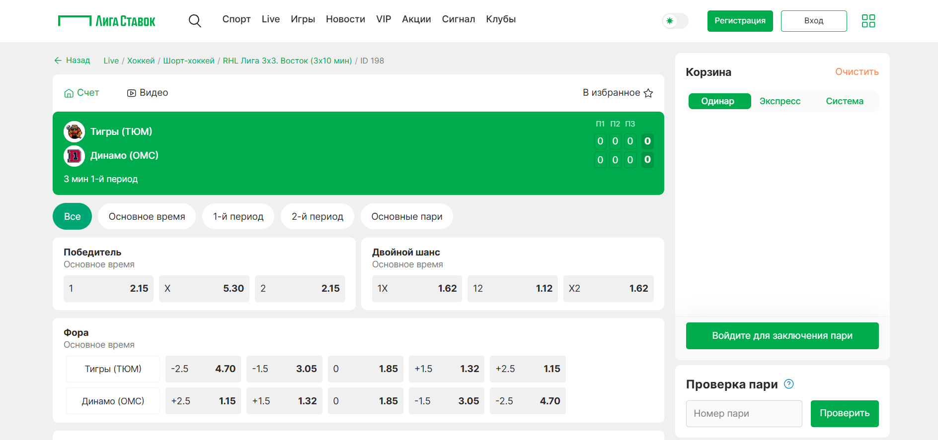Image resolution: width=938 pixels, height=440 pixels.
Task: Click the Динамо (ОМС) team logo
Action: 75,156
